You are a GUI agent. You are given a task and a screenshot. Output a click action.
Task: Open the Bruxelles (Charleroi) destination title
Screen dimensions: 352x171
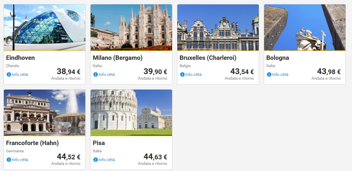point(208,58)
